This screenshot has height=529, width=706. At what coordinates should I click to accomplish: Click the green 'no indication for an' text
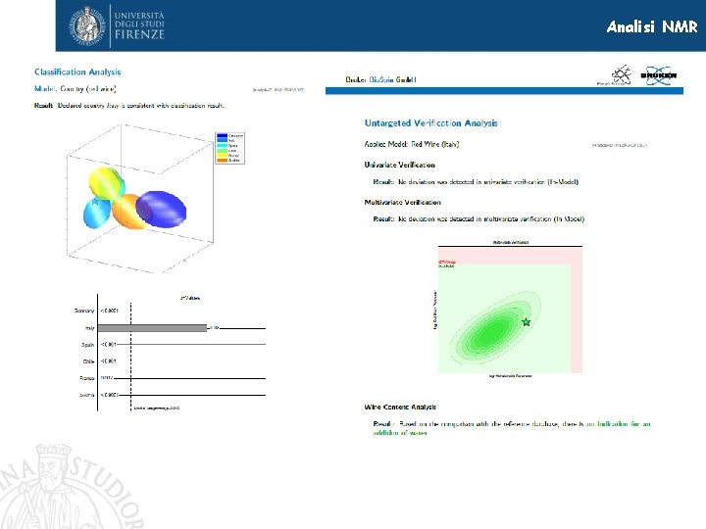(x=619, y=424)
